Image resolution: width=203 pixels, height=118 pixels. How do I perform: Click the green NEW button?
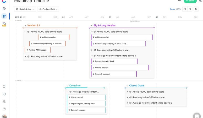190,1
